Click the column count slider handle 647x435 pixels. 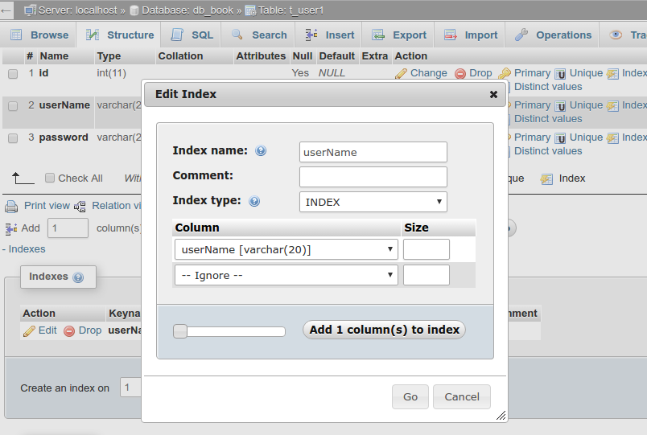180,331
